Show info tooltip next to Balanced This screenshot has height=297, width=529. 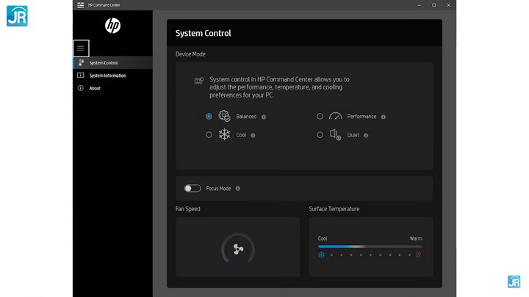pyautogui.click(x=264, y=117)
